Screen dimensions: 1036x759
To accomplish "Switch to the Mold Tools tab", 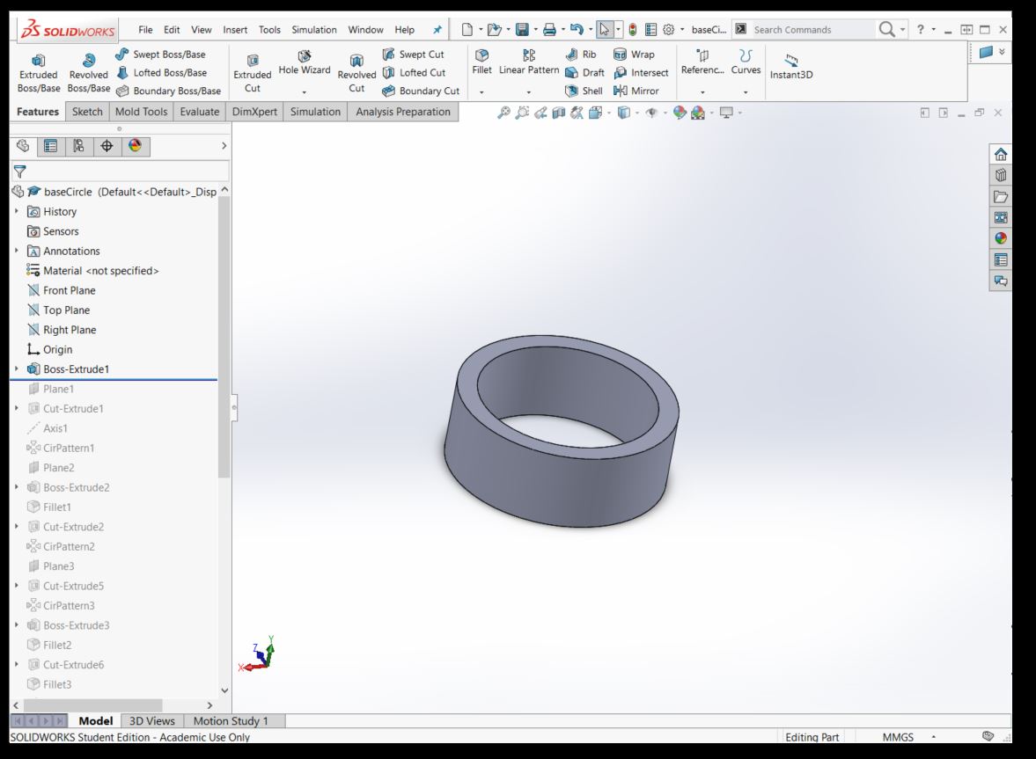I will [142, 112].
